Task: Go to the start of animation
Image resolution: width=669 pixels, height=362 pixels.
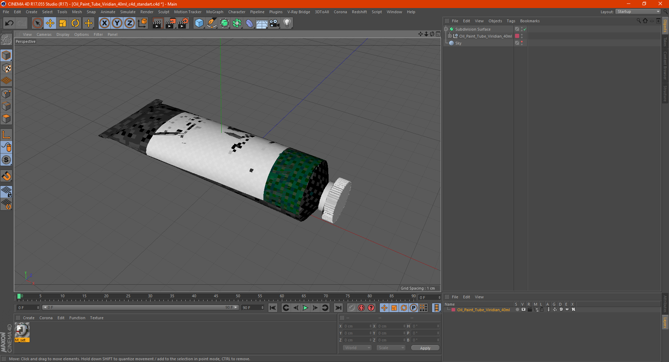Action: point(272,308)
